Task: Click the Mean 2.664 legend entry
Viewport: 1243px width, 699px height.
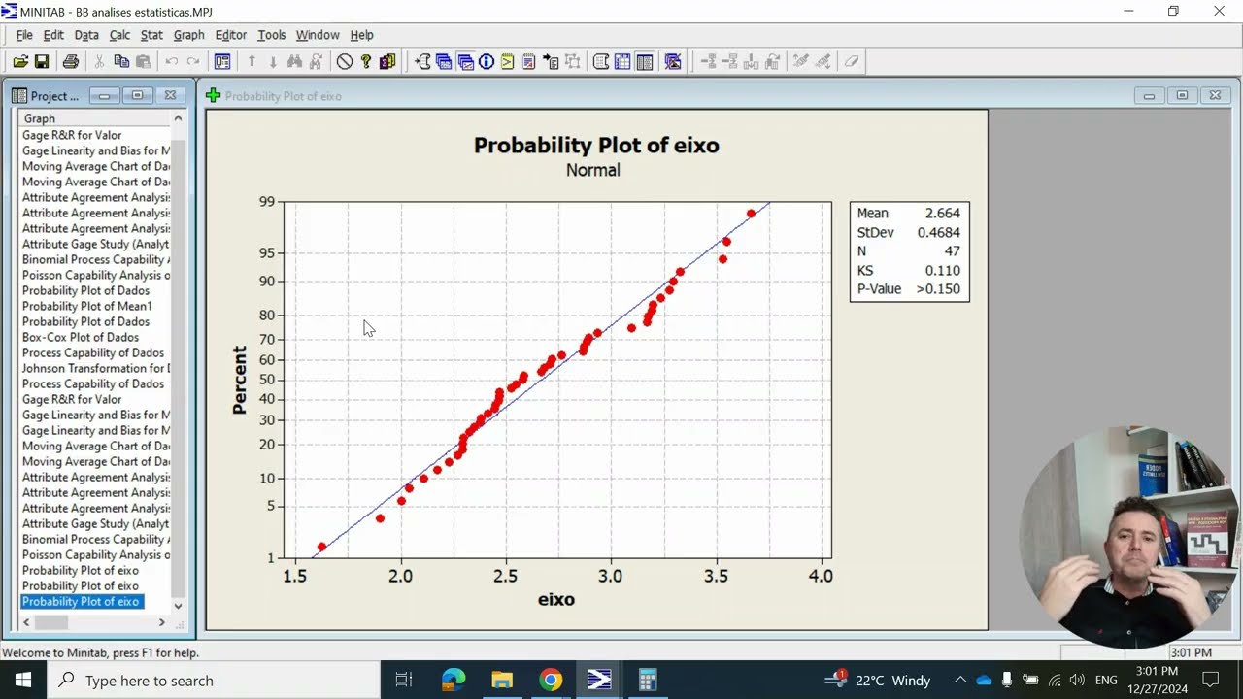Action: [x=909, y=214]
